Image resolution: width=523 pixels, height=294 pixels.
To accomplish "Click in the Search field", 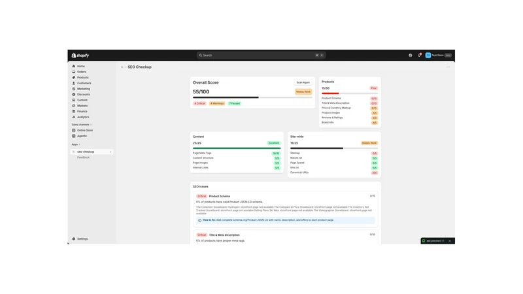I will coord(261,56).
